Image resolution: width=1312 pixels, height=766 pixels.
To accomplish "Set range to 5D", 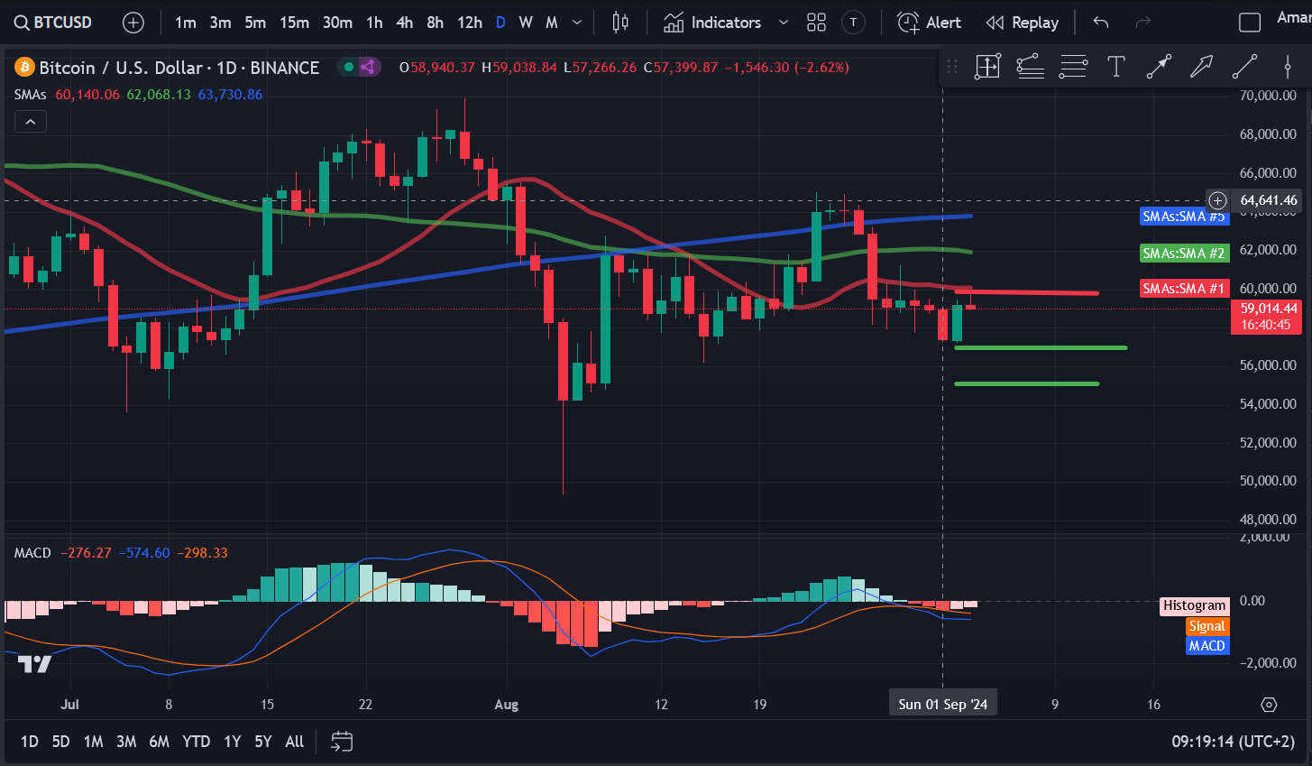I will (60, 742).
